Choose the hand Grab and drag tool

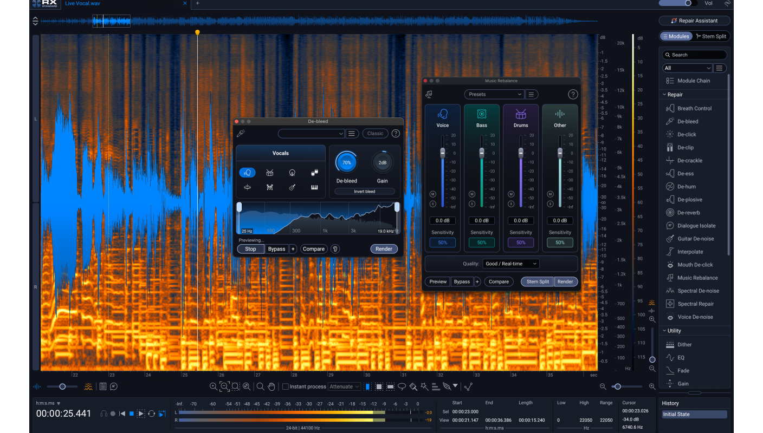271,386
